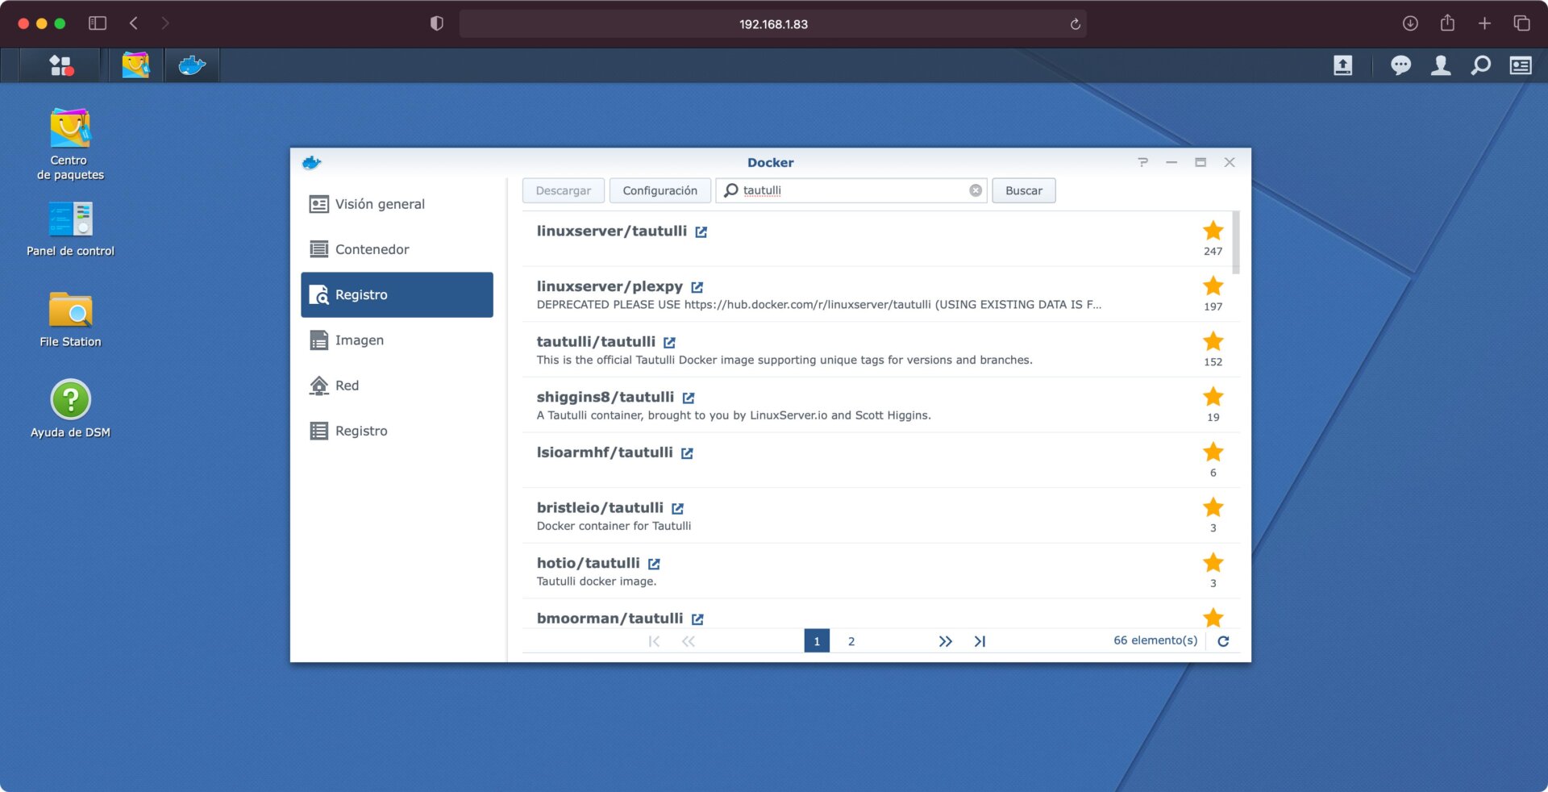
Task: Refresh the registry results list
Action: (1223, 641)
